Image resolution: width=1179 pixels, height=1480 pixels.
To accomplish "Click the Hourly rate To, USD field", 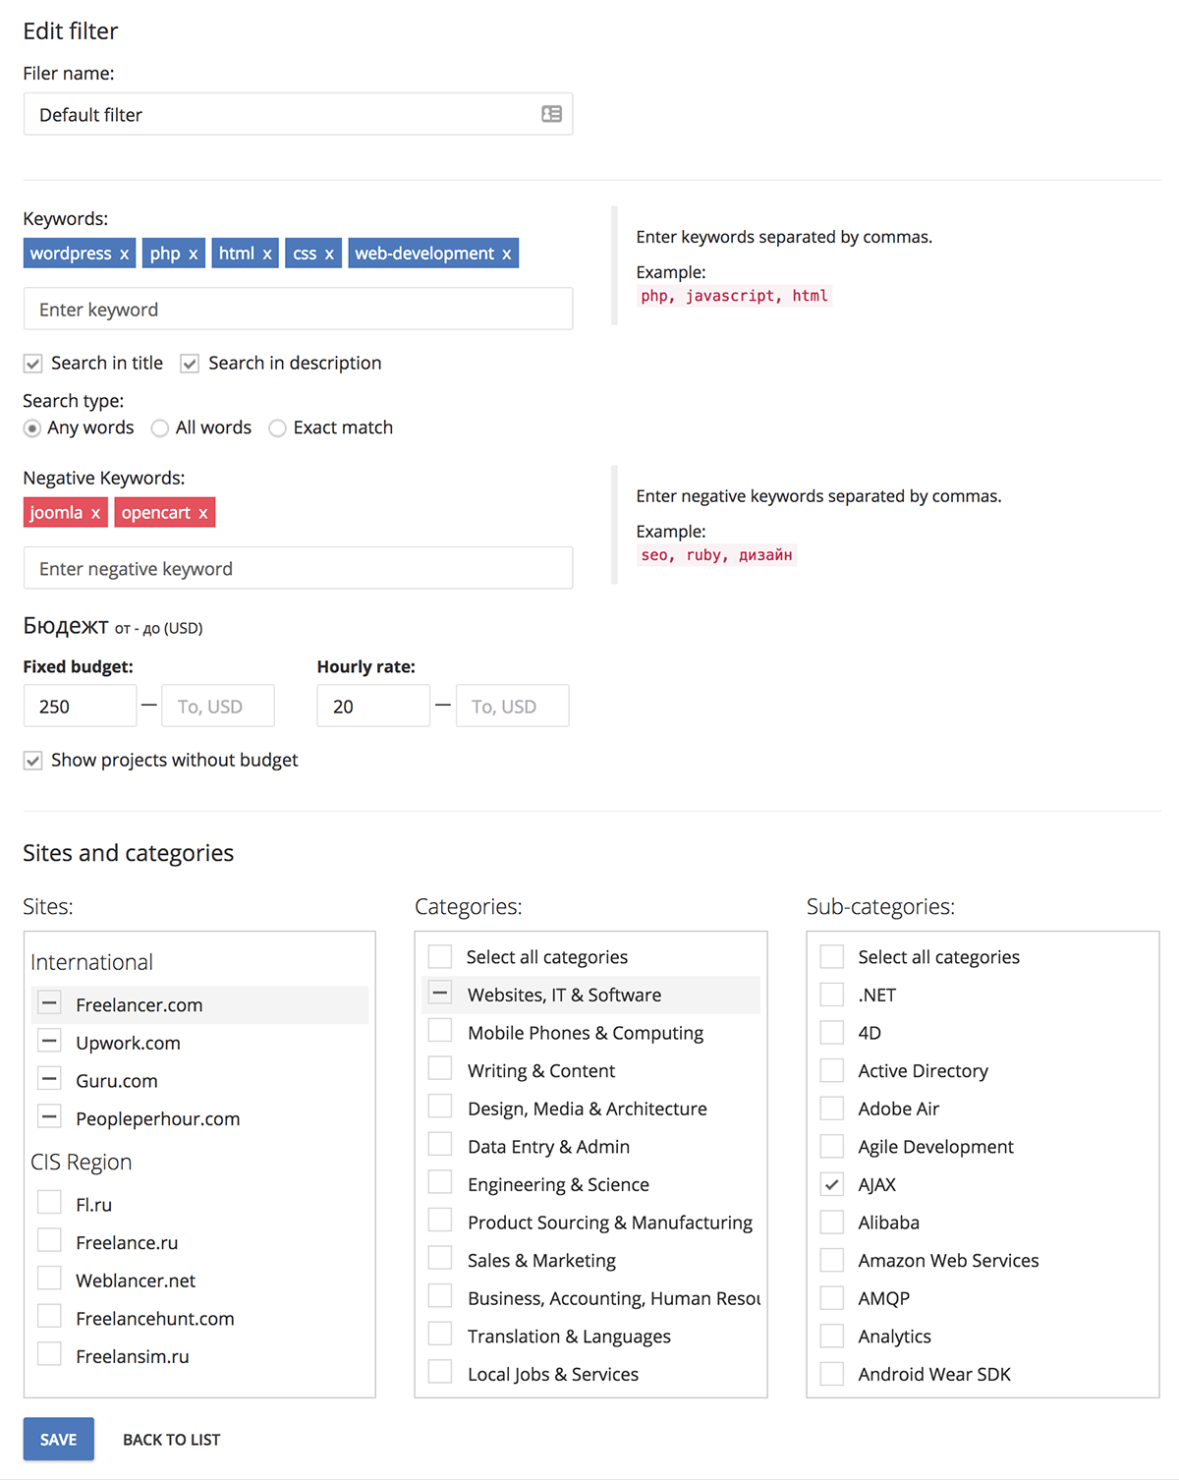I will (x=513, y=706).
